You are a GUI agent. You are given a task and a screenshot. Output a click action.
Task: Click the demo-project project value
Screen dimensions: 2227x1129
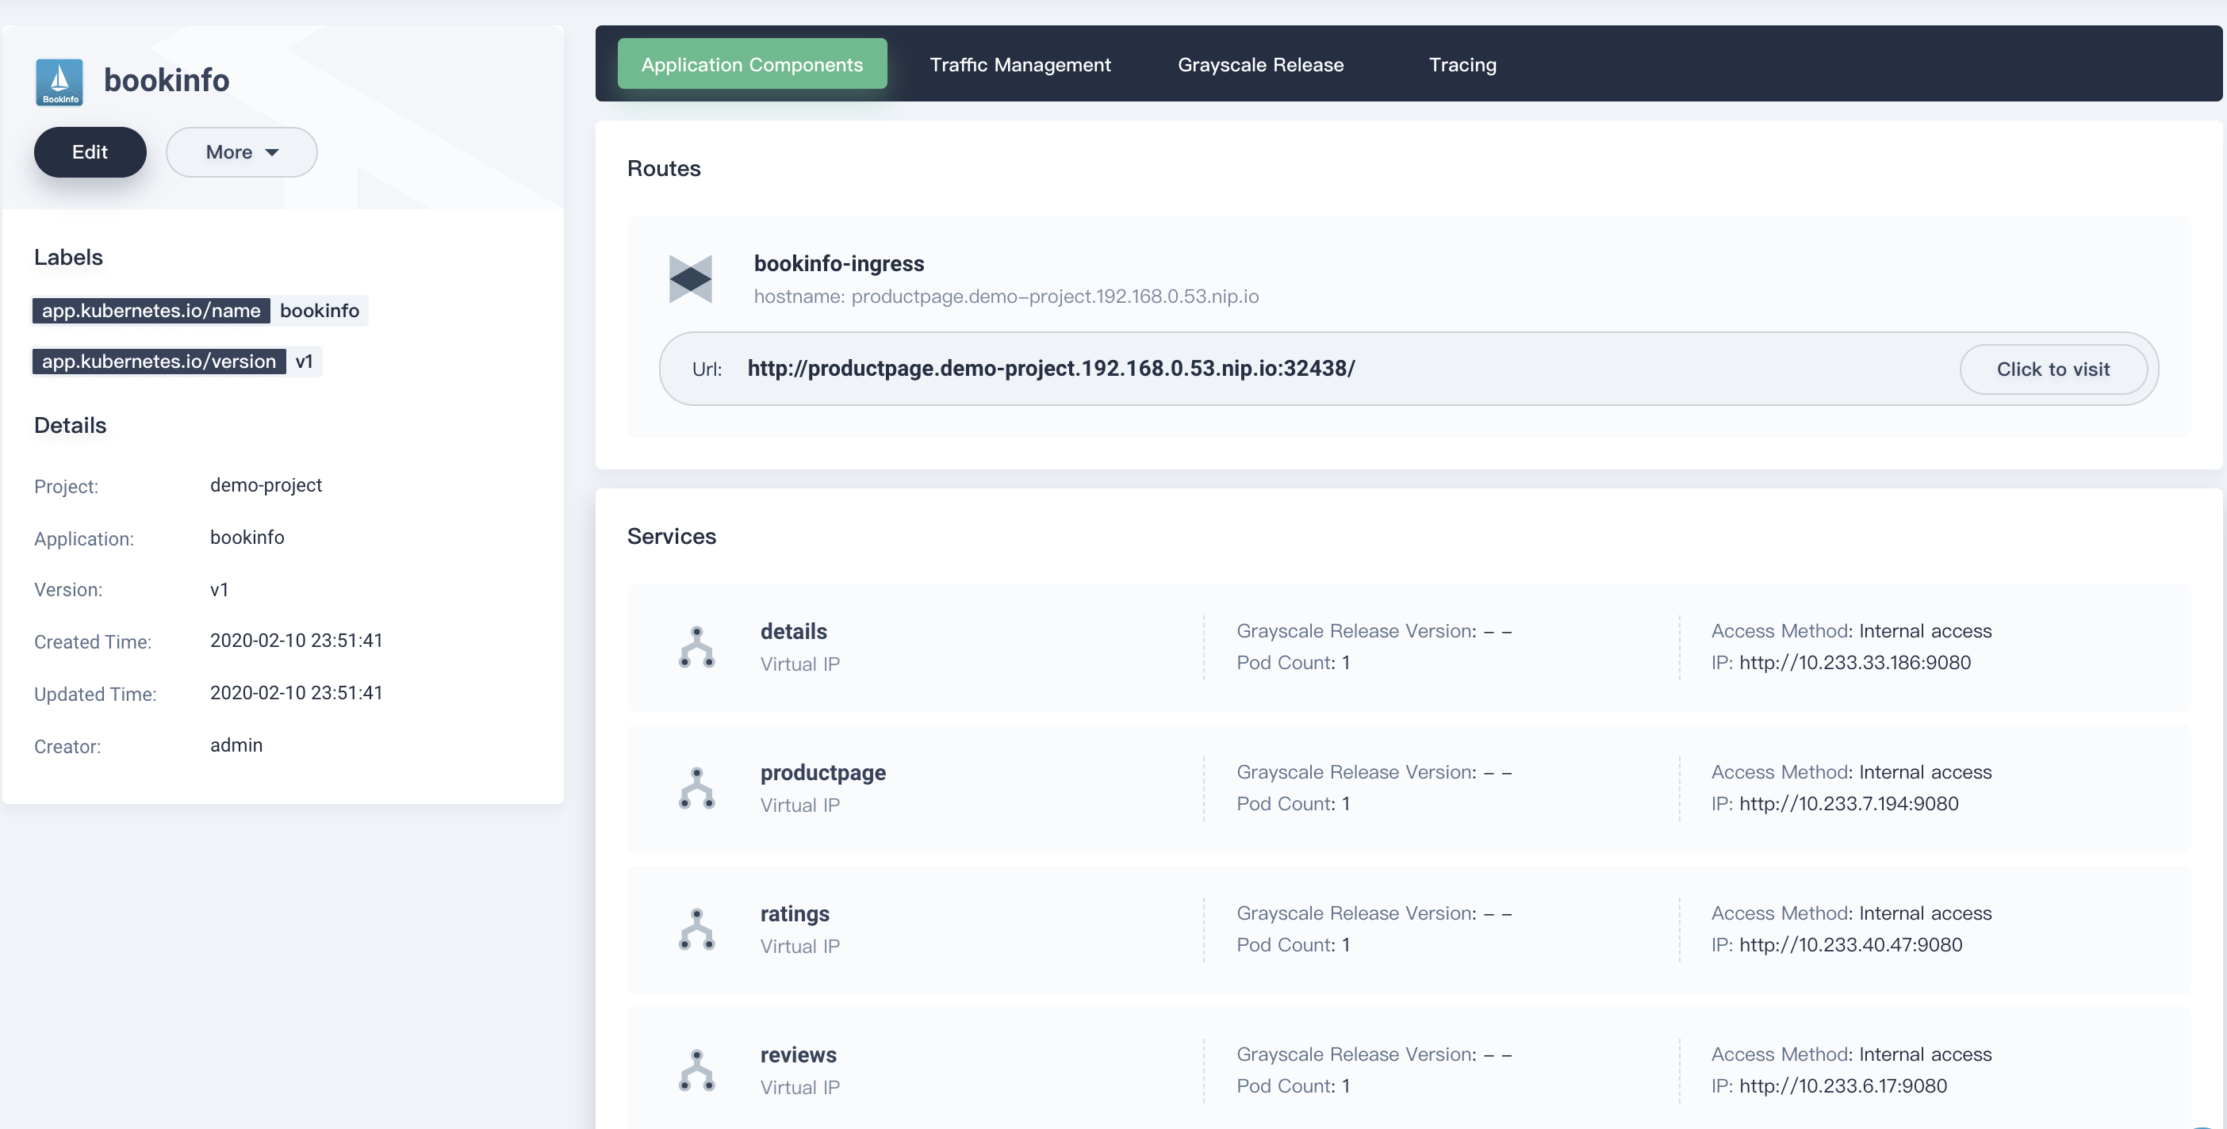point(266,485)
